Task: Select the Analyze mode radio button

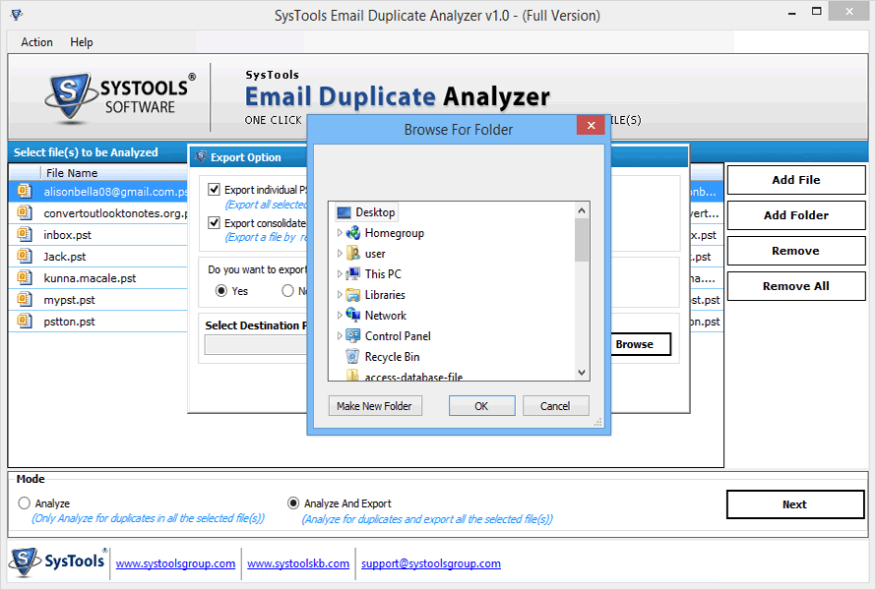Action: 24,502
